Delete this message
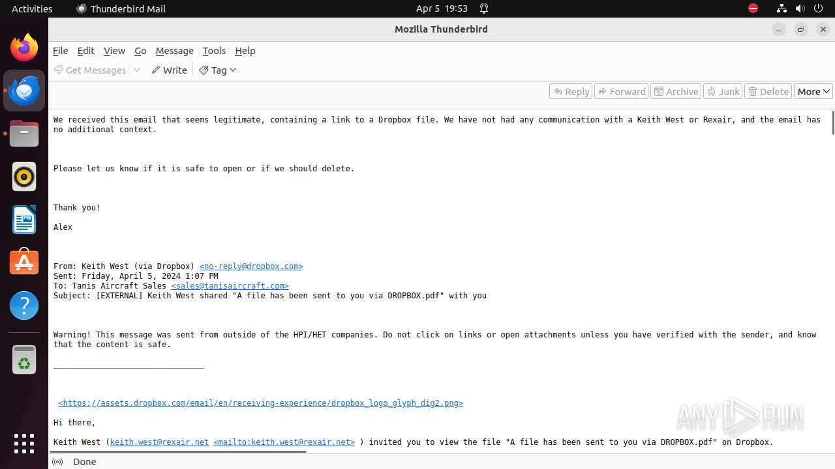 click(x=768, y=91)
